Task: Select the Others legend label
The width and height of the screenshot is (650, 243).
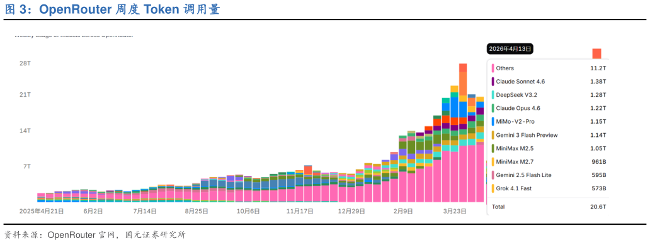Action: point(505,68)
